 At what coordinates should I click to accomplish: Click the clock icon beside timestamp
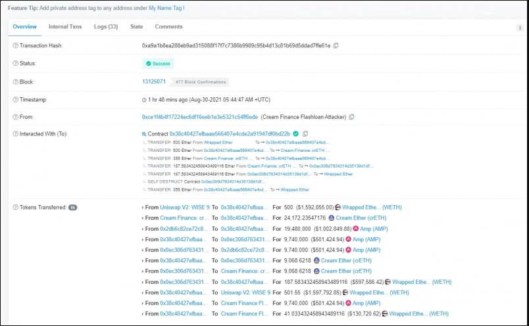click(144, 100)
